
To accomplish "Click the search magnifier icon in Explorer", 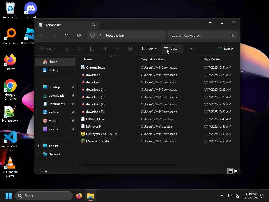I will [232, 35].
